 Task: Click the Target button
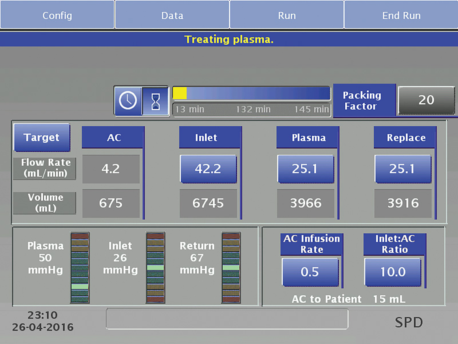coord(42,138)
